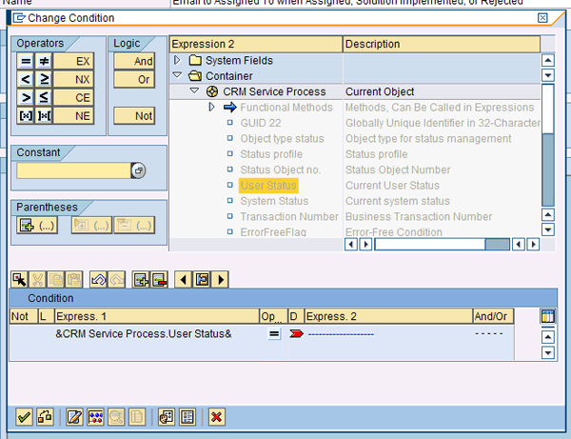Click the green checkmark confirm icon
This screenshot has height=439, width=571.
point(24,416)
